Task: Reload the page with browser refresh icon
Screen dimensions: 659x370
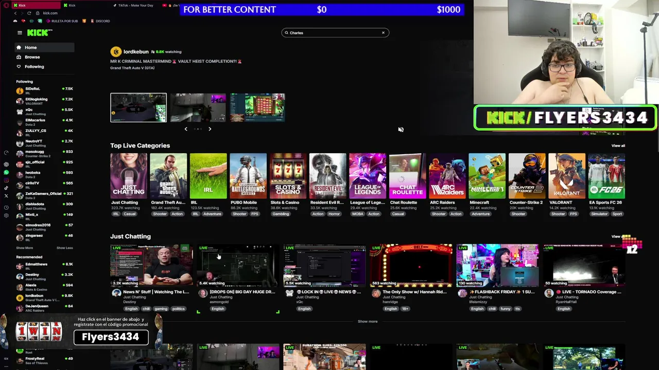Action: [x=29, y=13]
